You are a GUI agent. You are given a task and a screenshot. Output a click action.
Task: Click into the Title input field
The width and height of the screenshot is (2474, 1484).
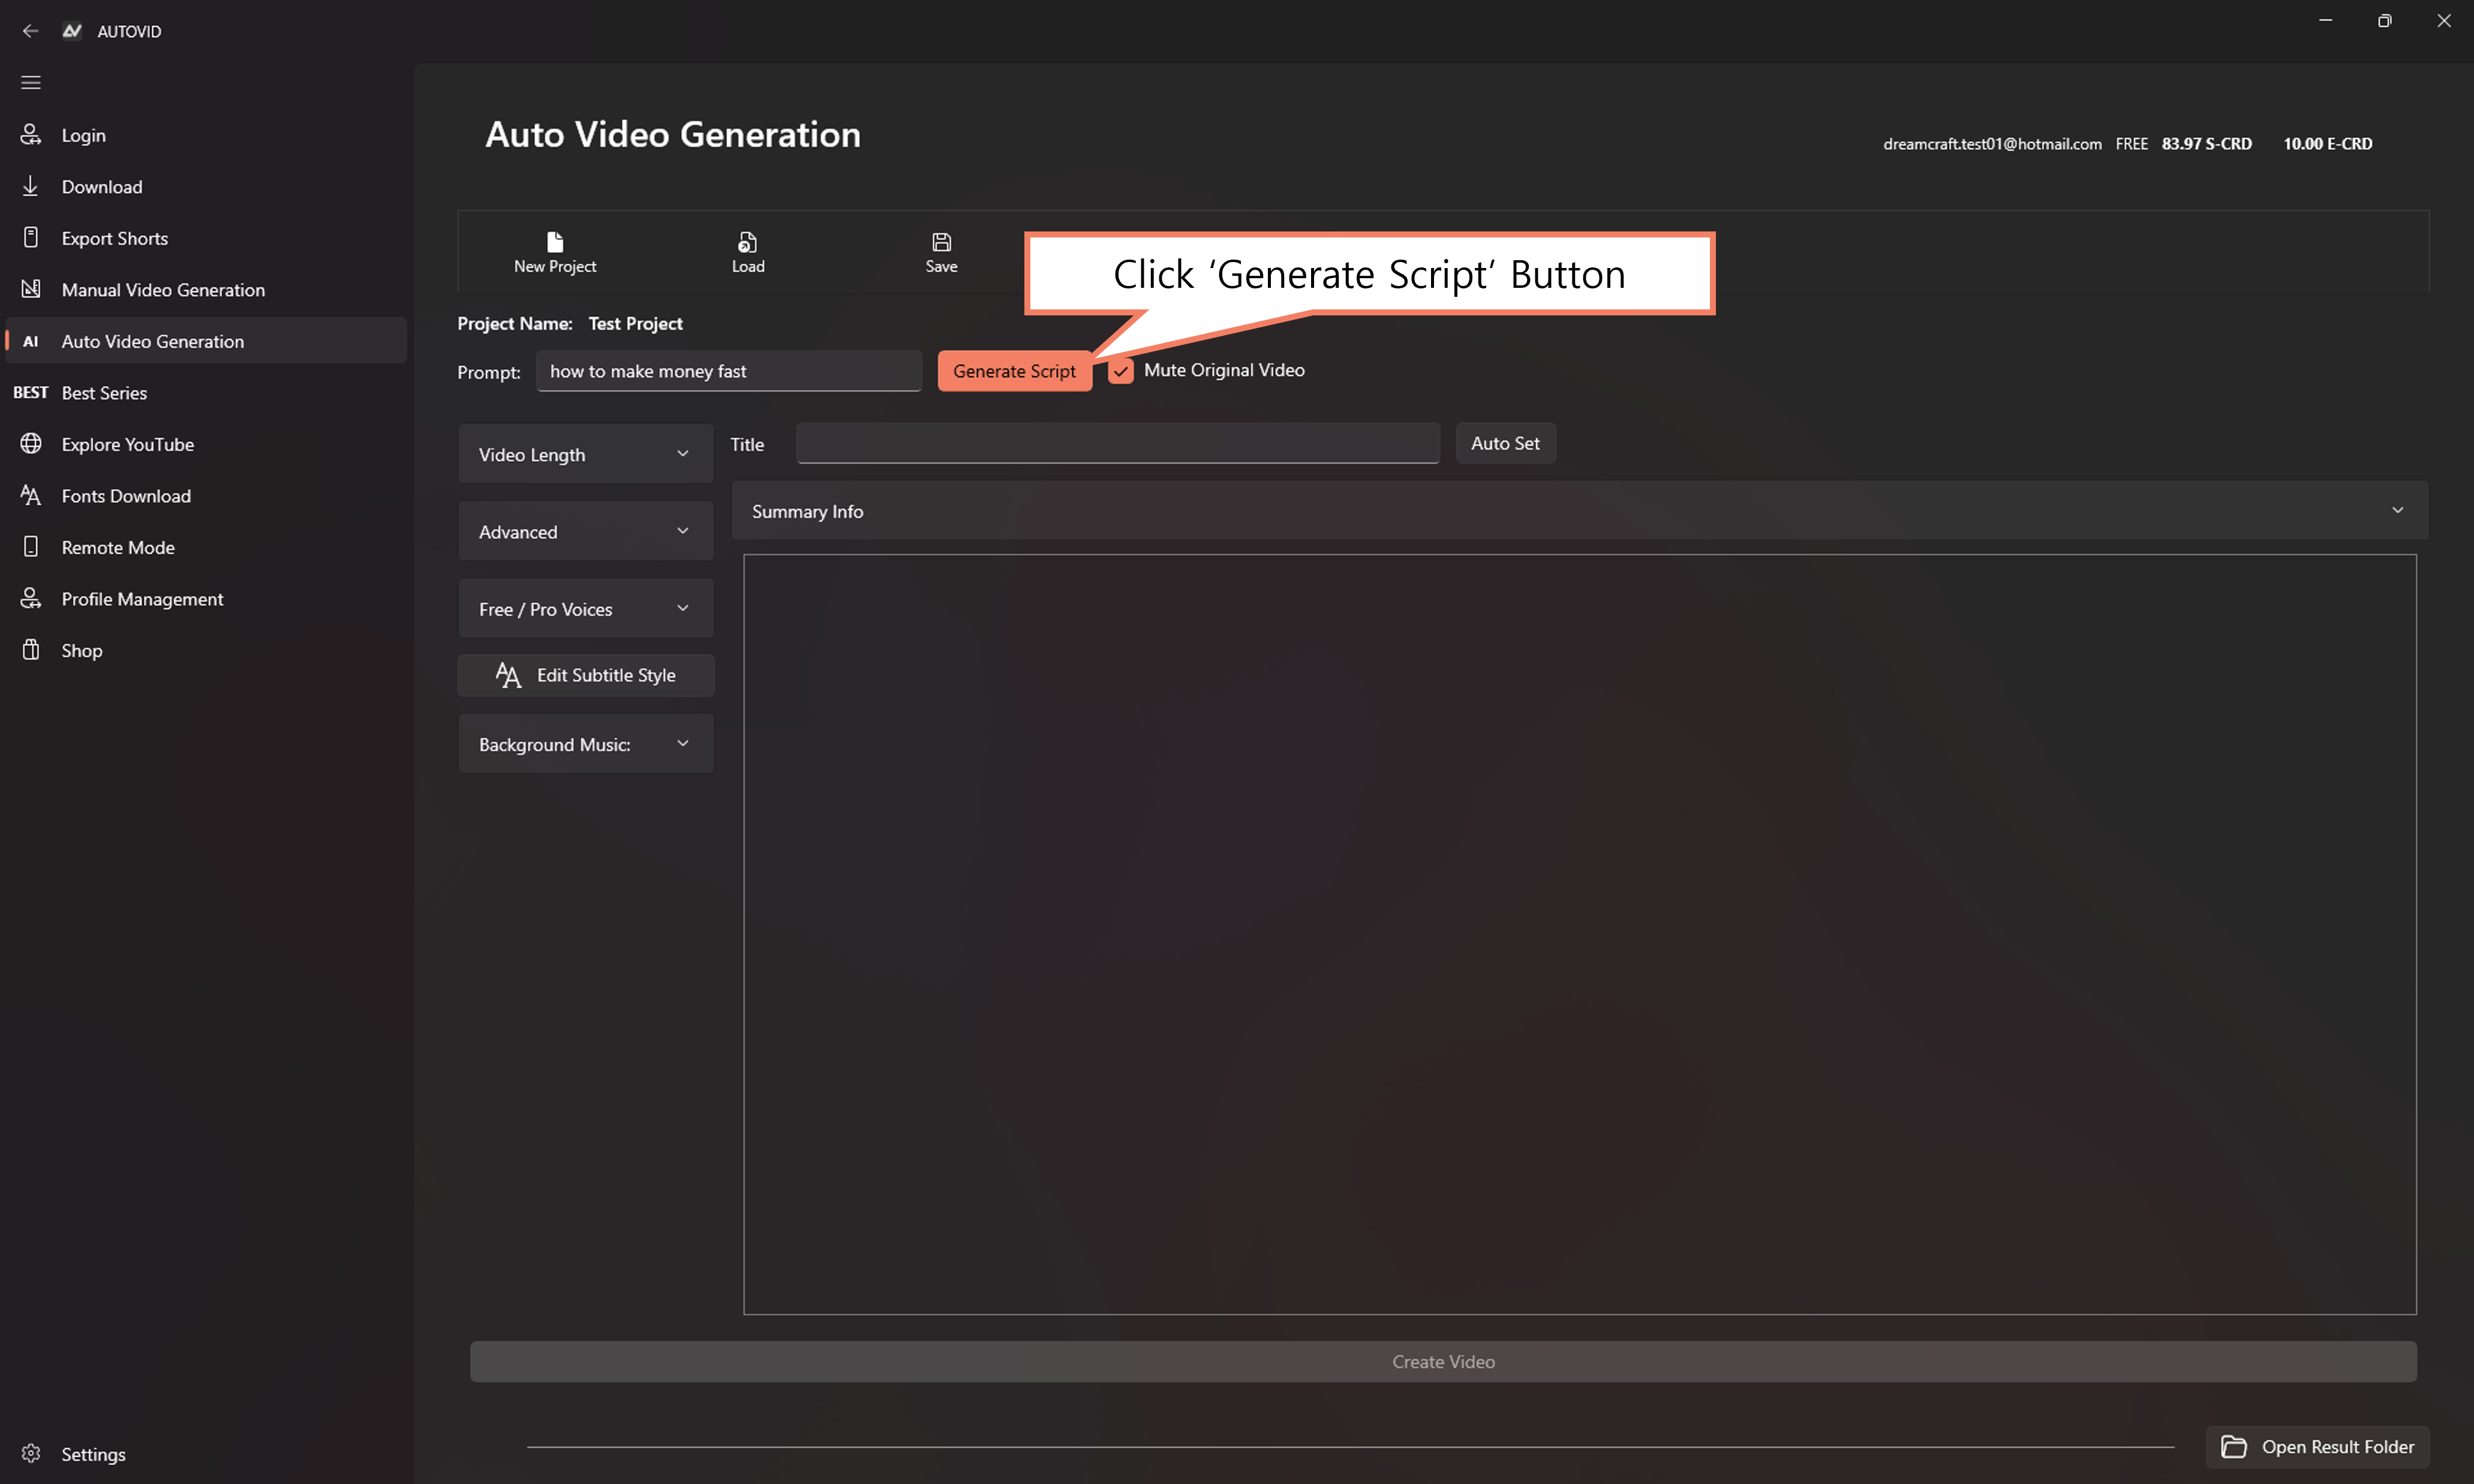point(1117,443)
